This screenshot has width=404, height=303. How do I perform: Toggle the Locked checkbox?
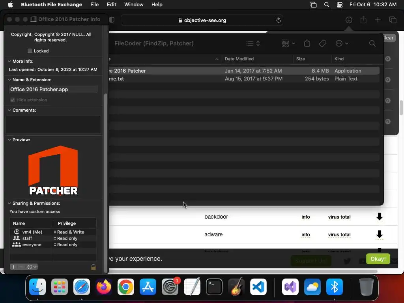(x=30, y=51)
